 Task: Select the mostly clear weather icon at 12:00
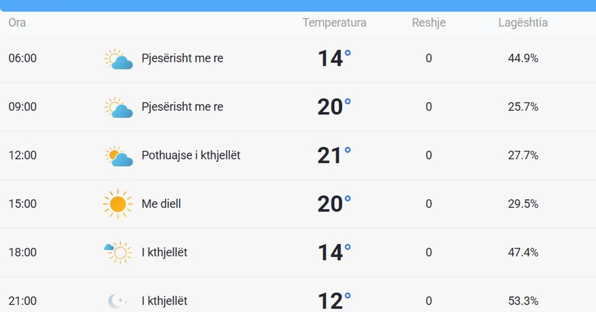pyautogui.click(x=117, y=155)
